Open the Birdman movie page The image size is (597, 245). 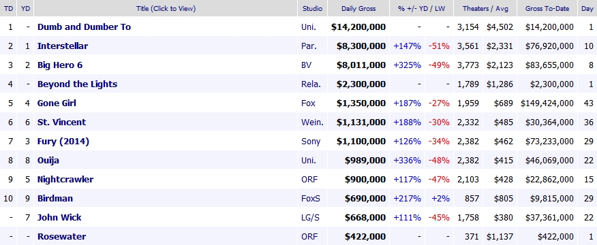click(55, 198)
